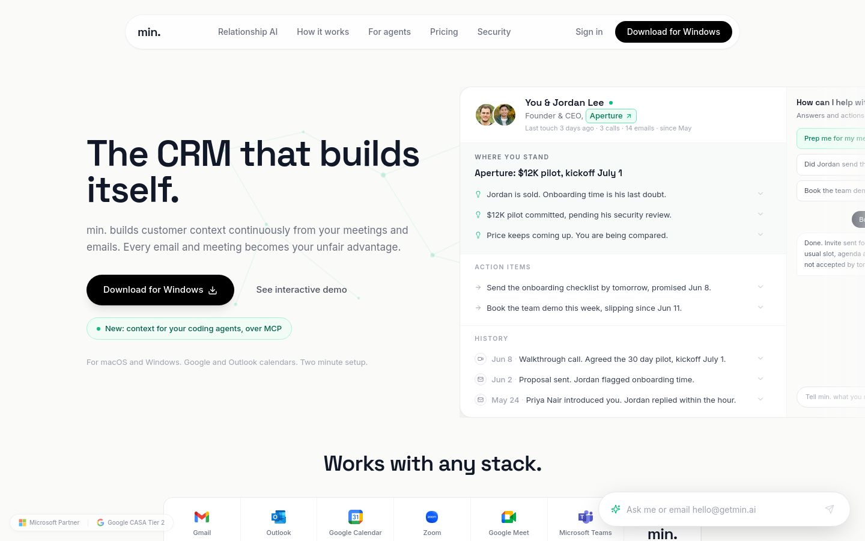
Task: Select the "Book the team" suggestion chip
Action: [831, 191]
